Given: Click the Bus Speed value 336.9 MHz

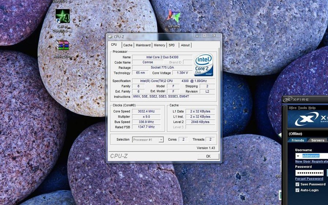Looking at the screenshot, I should click(x=146, y=122).
